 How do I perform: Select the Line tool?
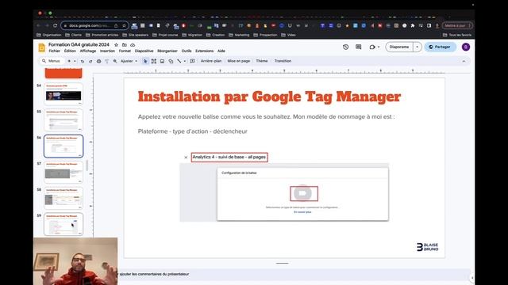pos(179,61)
